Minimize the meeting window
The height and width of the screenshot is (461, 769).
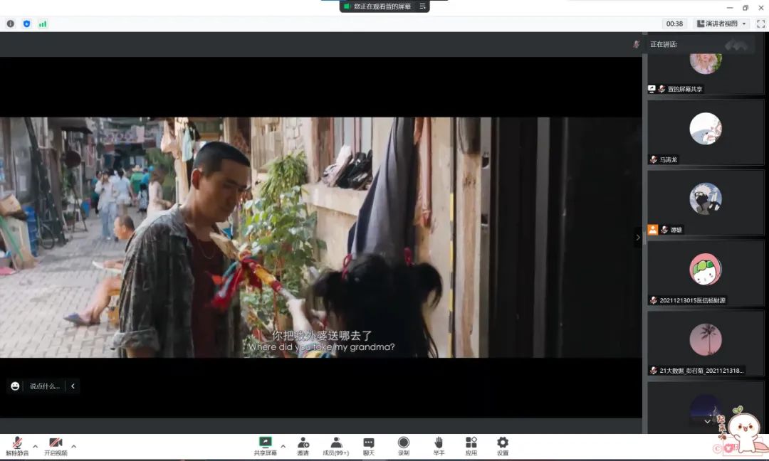click(730, 7)
